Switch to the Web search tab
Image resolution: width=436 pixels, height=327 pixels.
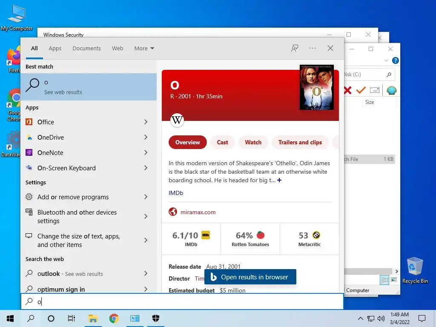118,49
